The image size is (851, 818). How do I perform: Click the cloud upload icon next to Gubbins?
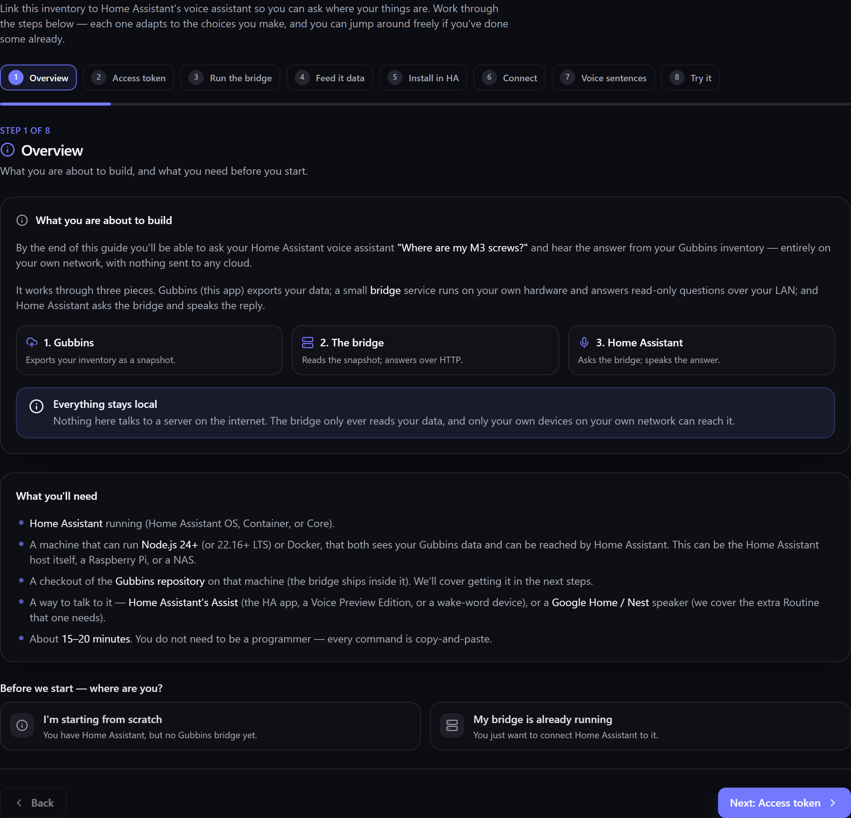32,343
